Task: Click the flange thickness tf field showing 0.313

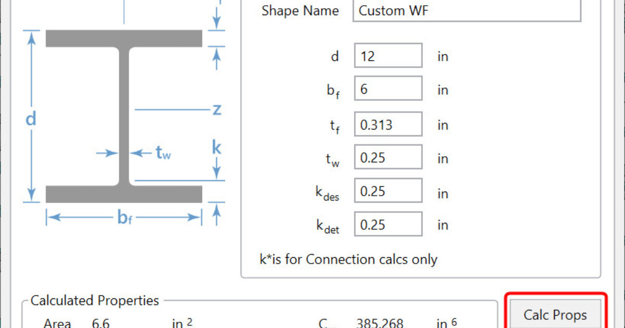Action: coord(387,124)
